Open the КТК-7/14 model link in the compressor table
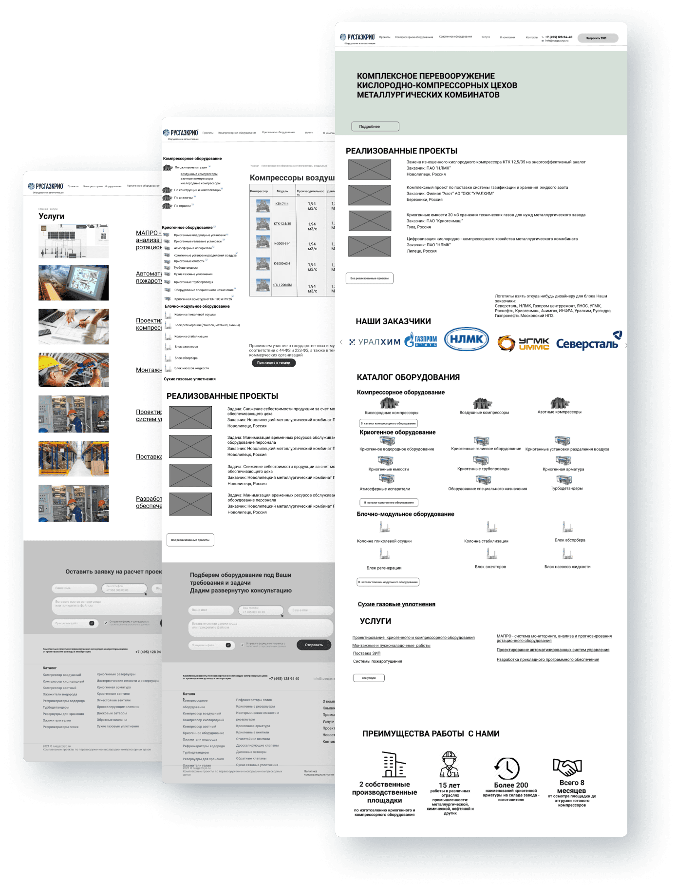This screenshot has width=676, height=887. pos(282,204)
